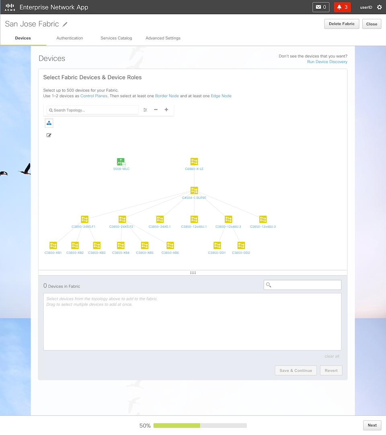Edit fabric name with pencil icon

65,25
